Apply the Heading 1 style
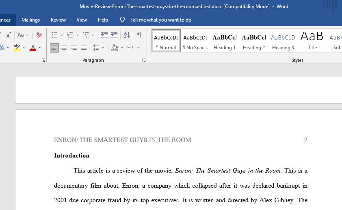 [225, 41]
